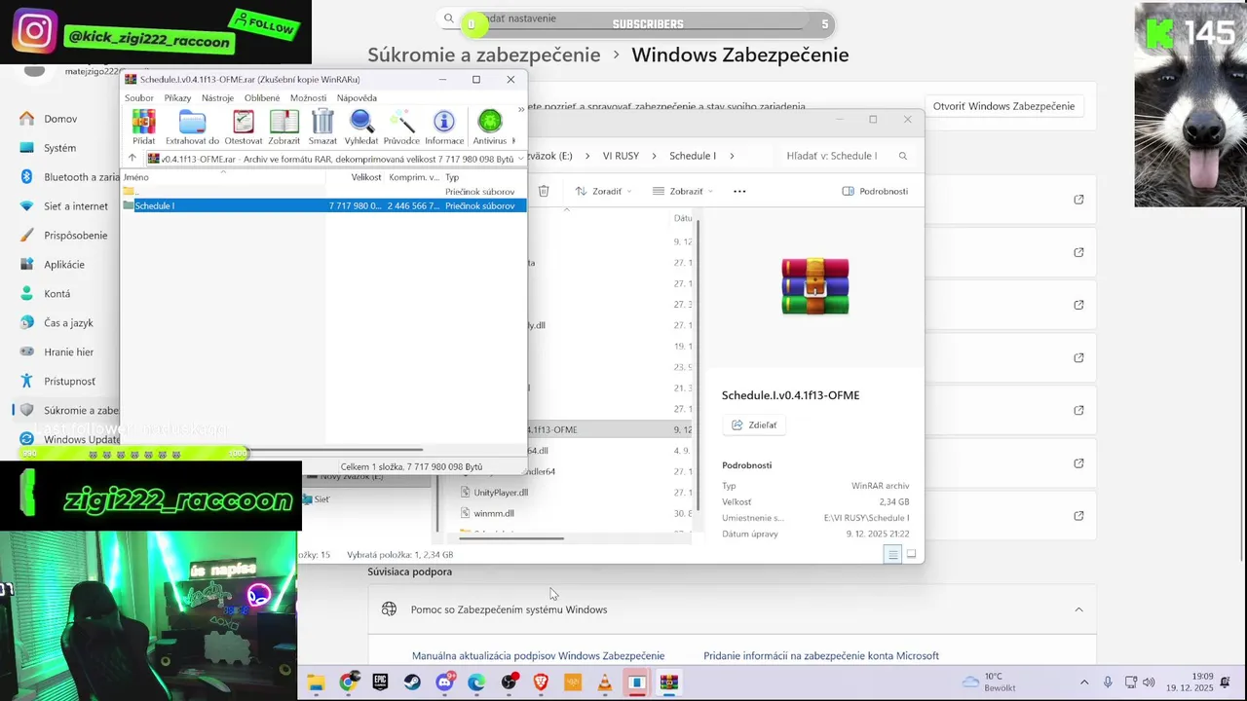
Task: Toggle the Podrobnosti details pane in Explorer
Action: click(x=875, y=191)
